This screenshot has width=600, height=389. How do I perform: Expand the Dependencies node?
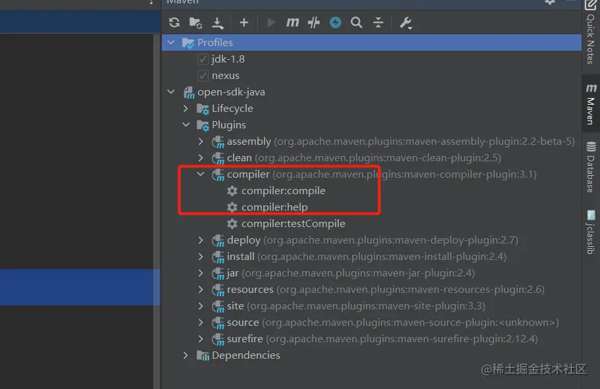coord(186,355)
